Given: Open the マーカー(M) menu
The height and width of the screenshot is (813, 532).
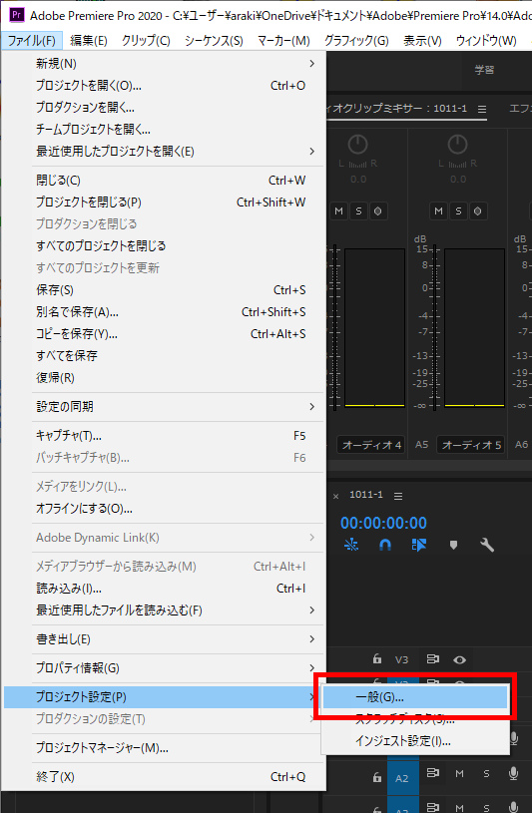Looking at the screenshot, I should click(283, 41).
